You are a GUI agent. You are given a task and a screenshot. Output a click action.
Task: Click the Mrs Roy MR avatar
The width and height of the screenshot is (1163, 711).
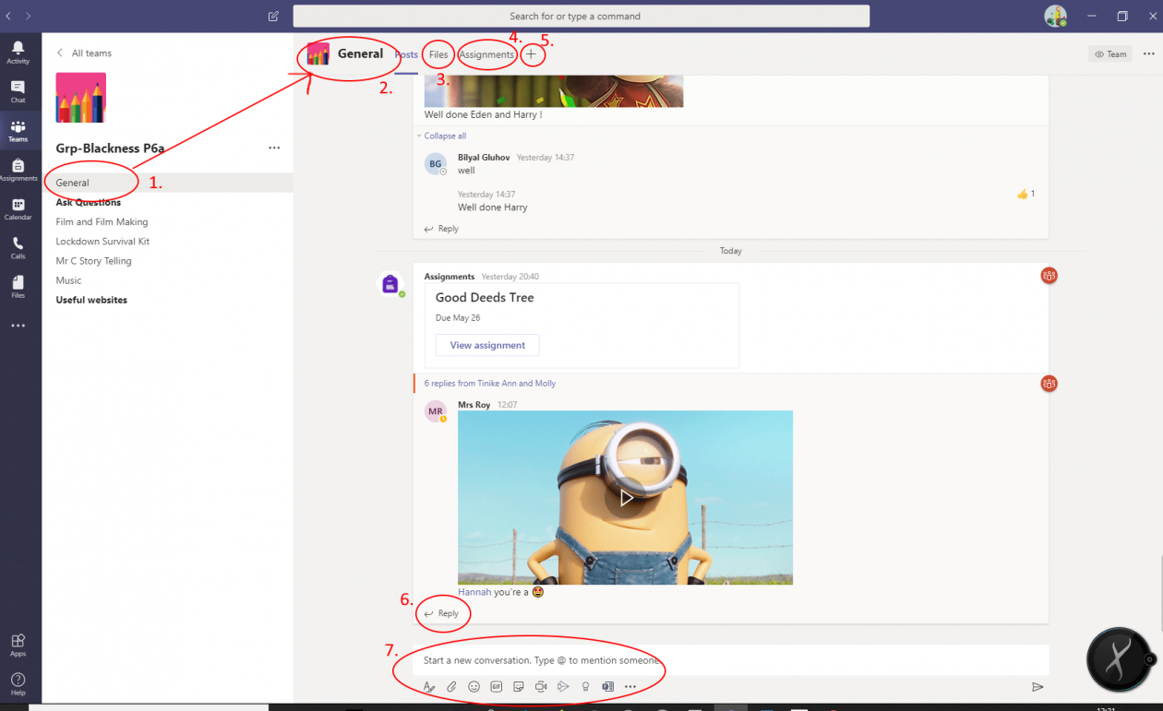pyautogui.click(x=436, y=411)
